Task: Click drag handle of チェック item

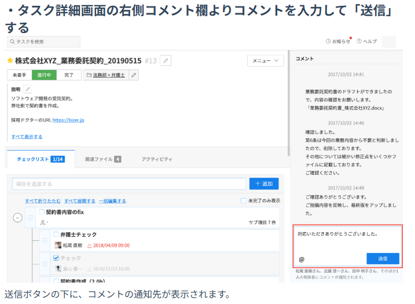Action: point(45,263)
